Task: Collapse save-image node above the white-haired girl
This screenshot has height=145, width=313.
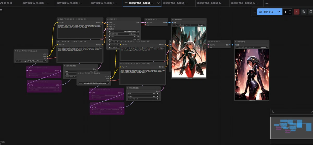Action: (x=173, y=19)
